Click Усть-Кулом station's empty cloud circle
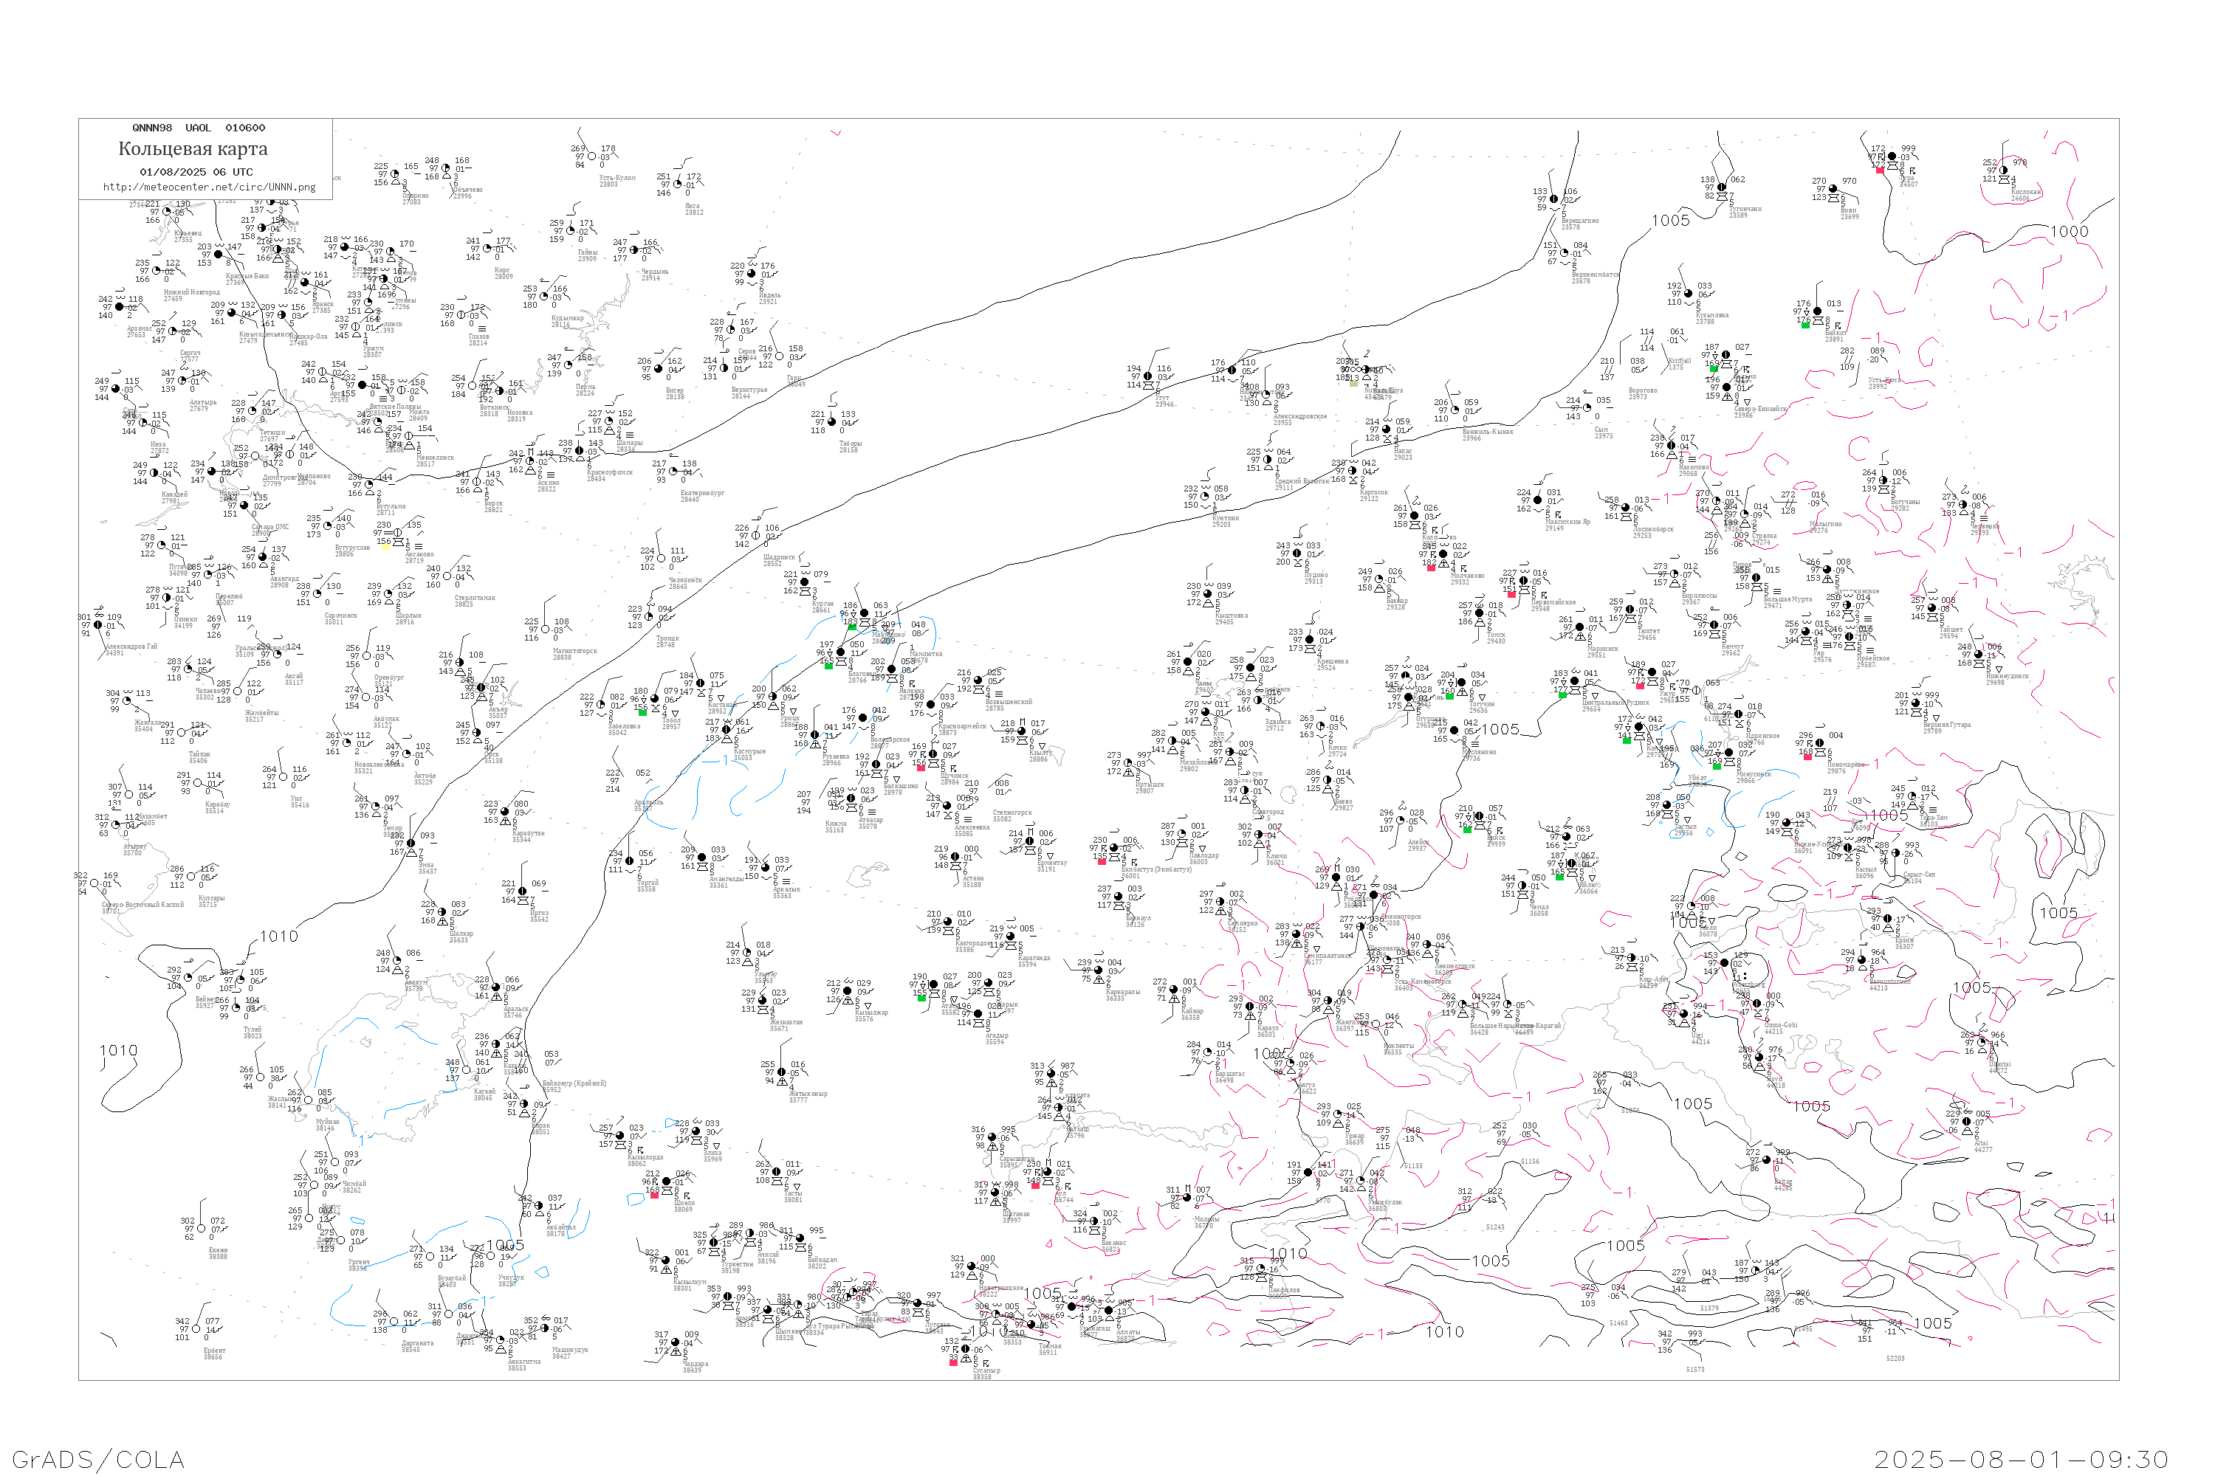This screenshot has height=1476, width=2215. pyautogui.click(x=594, y=157)
